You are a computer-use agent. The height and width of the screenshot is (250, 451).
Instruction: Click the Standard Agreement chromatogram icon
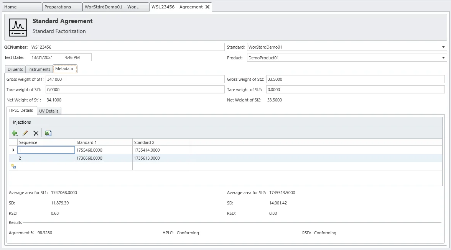click(18, 28)
